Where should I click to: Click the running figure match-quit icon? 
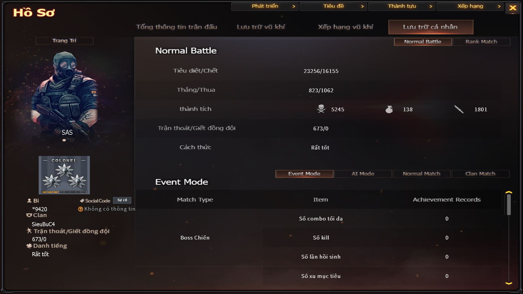pos(29,231)
